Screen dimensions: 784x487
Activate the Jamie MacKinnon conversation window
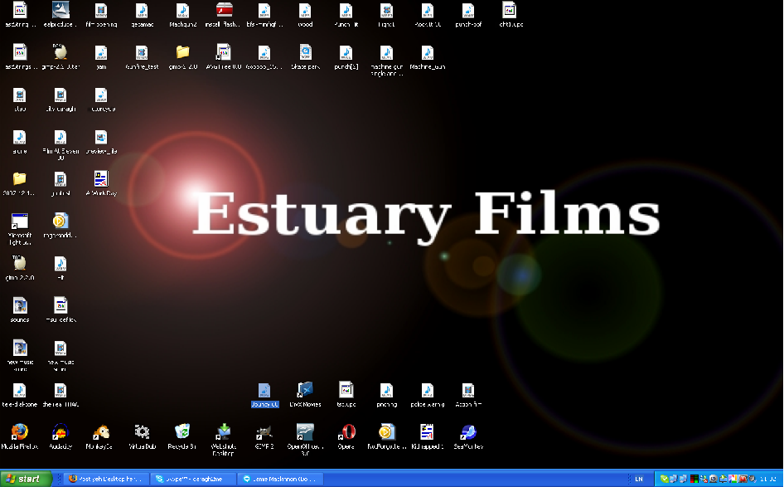point(286,479)
